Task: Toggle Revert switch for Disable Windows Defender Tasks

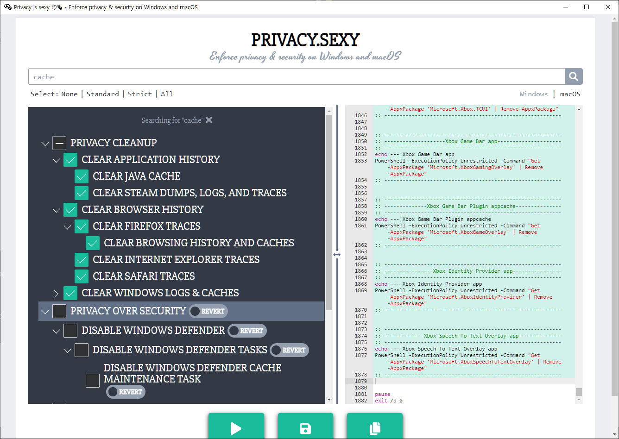Action: 289,350
